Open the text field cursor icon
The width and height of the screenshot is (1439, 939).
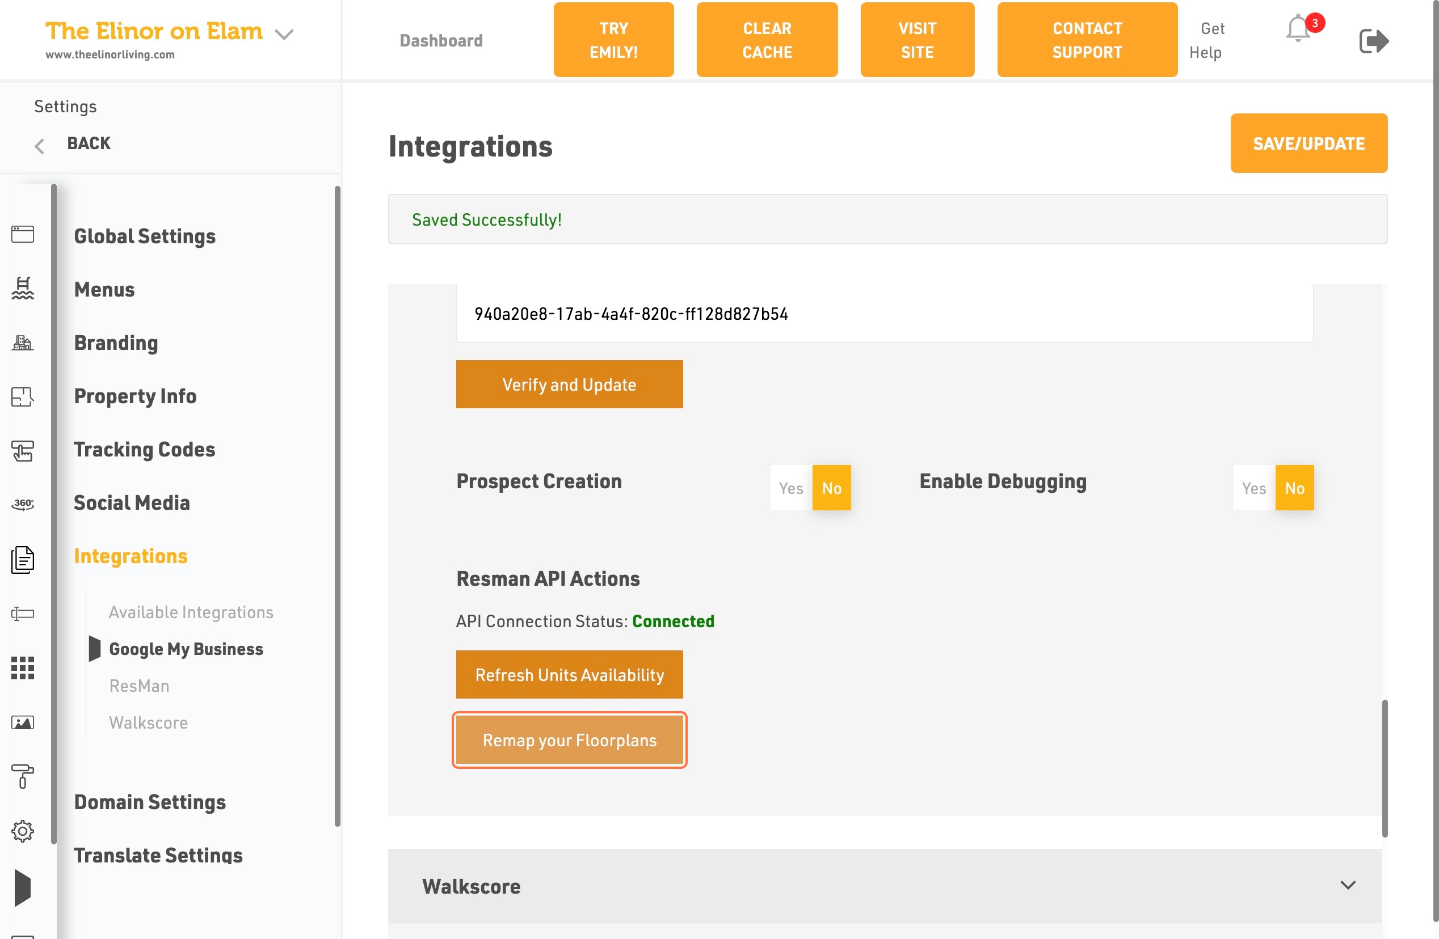(x=23, y=614)
